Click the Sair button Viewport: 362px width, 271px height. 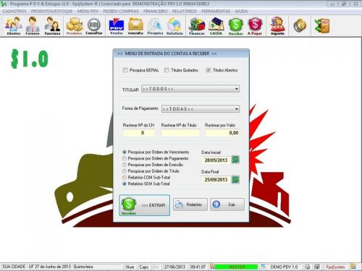point(227,205)
